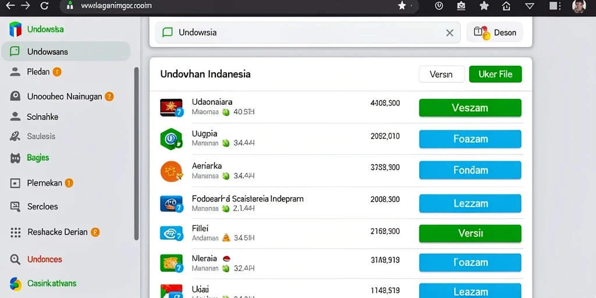Image resolution: width=596 pixels, height=298 pixels.
Task: Click the browser address bar URL
Action: (116, 6)
